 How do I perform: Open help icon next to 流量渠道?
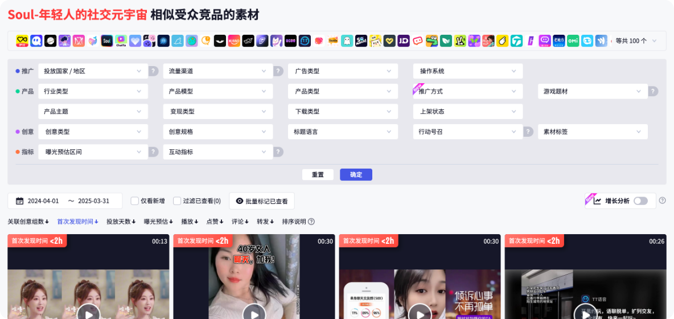tap(278, 71)
